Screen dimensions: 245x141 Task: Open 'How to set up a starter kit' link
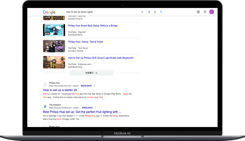click(60, 90)
